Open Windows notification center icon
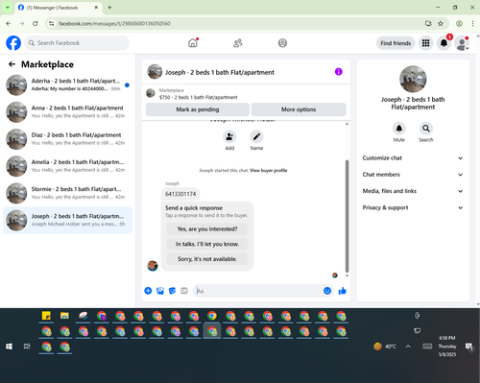480x383 pixels. point(469,347)
